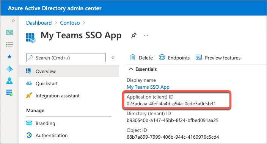This screenshot has width=267, height=144.
Task: Click the Endpoints globe icon
Action: tap(162, 57)
